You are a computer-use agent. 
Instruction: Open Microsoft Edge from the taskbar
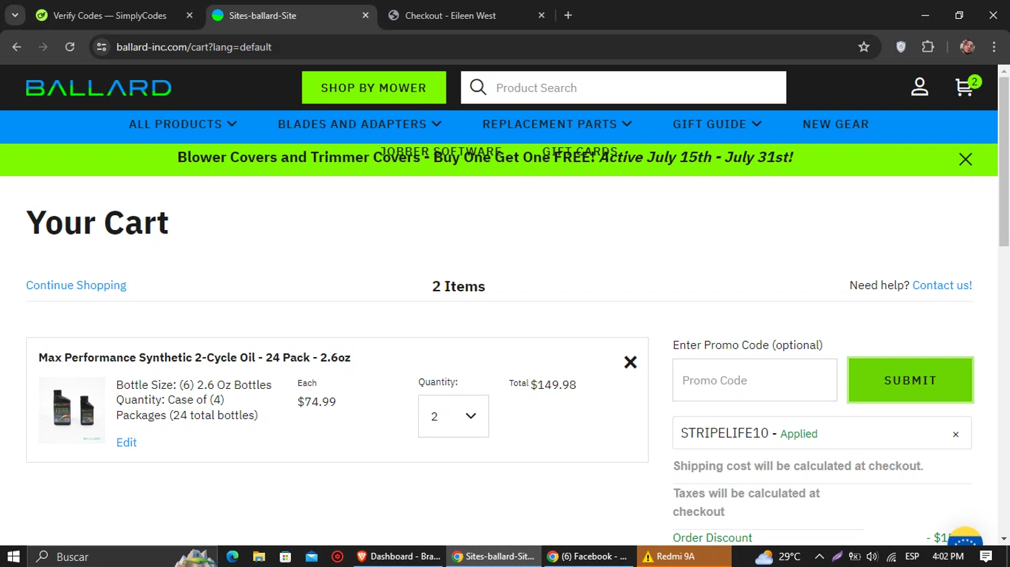pyautogui.click(x=232, y=556)
